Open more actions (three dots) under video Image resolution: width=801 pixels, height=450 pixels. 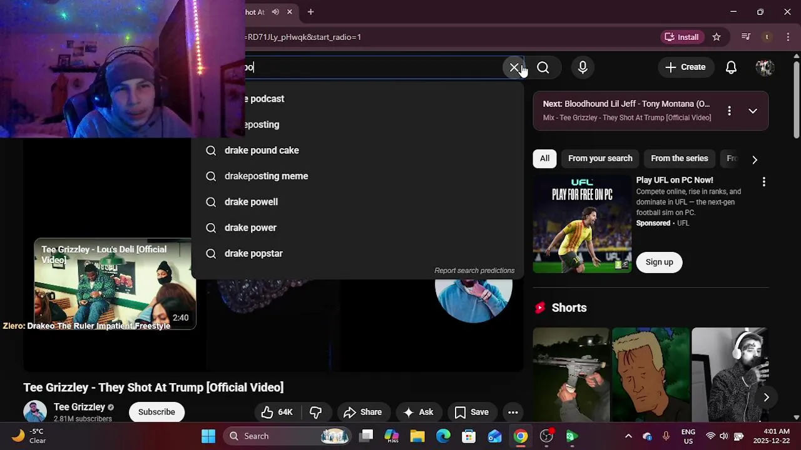(x=513, y=412)
